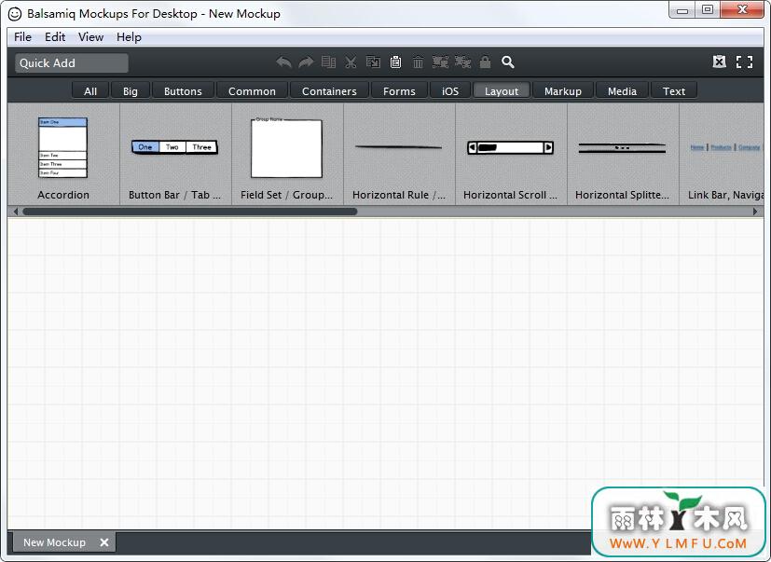Select the Layout category
Viewport: 771px width, 562px height.
tap(502, 91)
